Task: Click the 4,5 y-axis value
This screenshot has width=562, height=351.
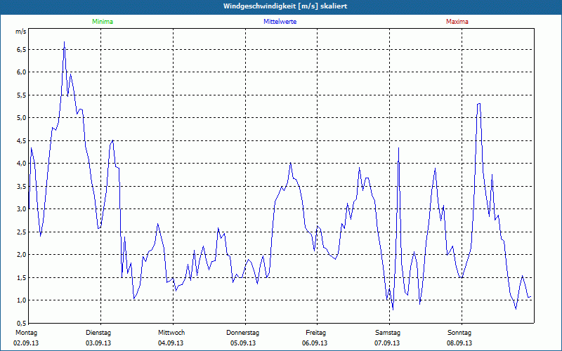Action: coord(22,141)
